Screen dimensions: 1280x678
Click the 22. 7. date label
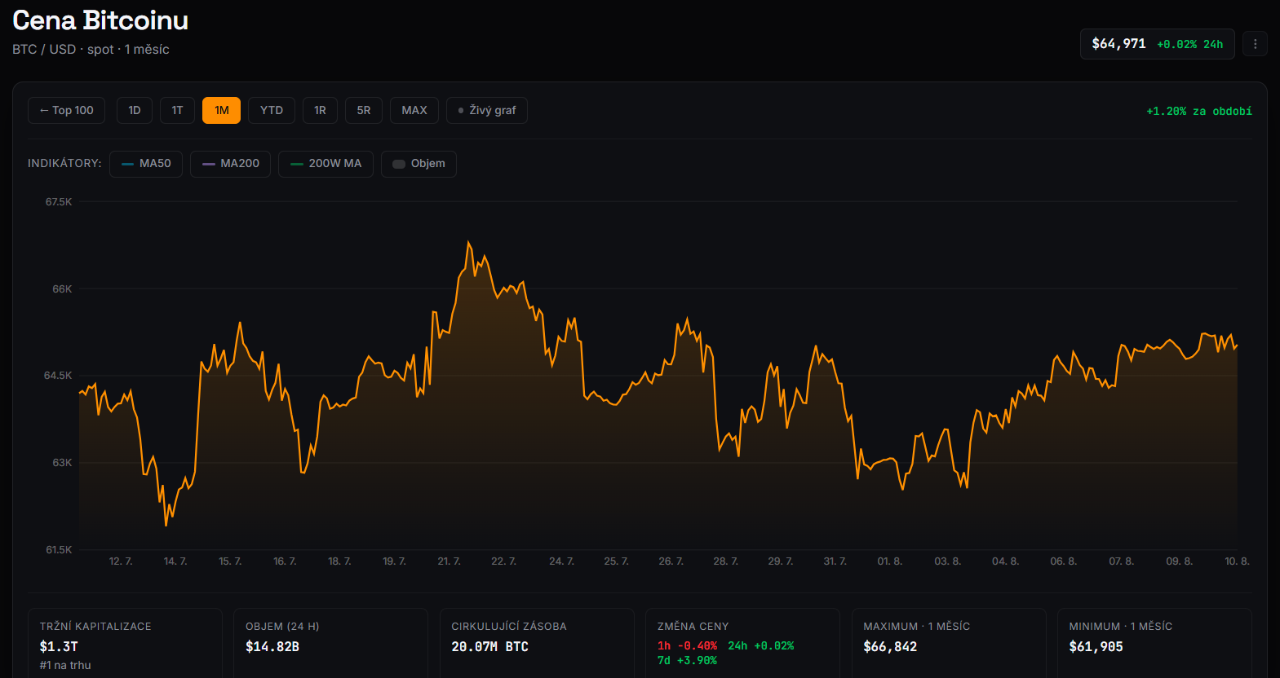click(503, 561)
